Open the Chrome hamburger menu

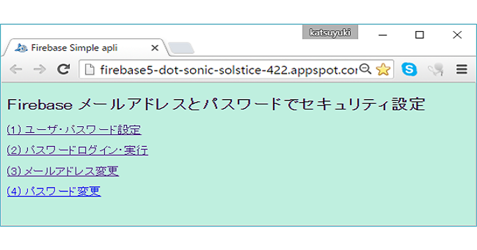pyautogui.click(x=461, y=70)
